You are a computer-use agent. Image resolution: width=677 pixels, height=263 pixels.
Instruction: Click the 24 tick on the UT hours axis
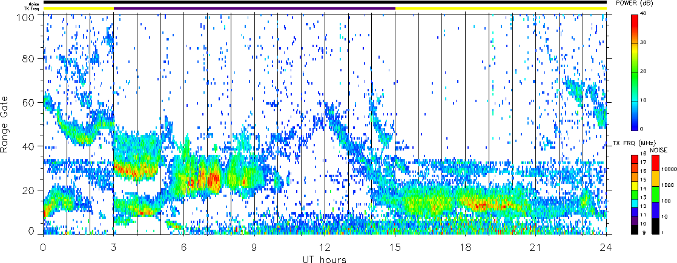[x=607, y=247]
